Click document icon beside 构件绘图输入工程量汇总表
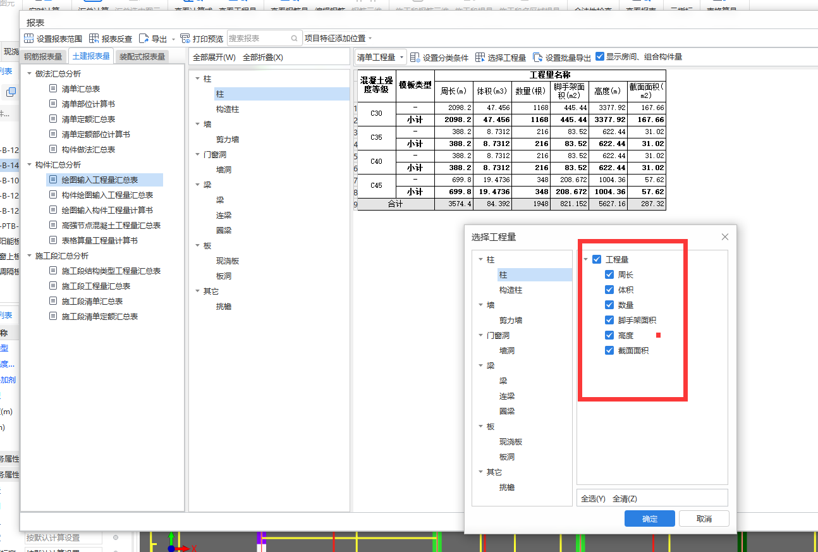 pos(53,195)
